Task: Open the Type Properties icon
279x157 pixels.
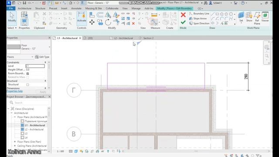Action: 24,14
